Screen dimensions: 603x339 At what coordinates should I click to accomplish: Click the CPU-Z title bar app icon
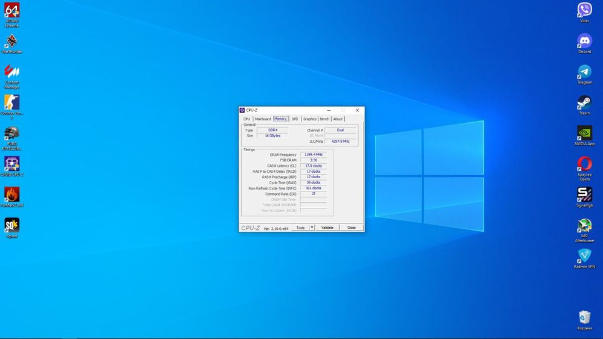coord(242,110)
